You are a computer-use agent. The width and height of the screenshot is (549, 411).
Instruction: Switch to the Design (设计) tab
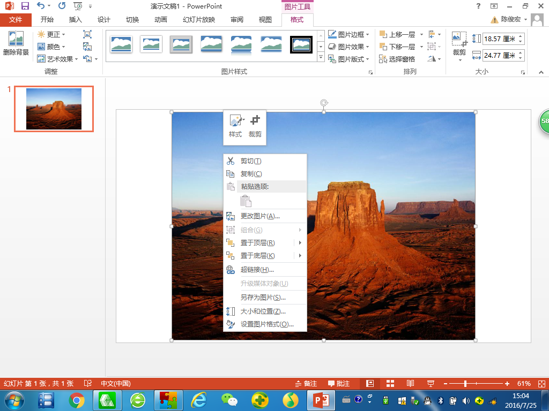[x=103, y=20]
